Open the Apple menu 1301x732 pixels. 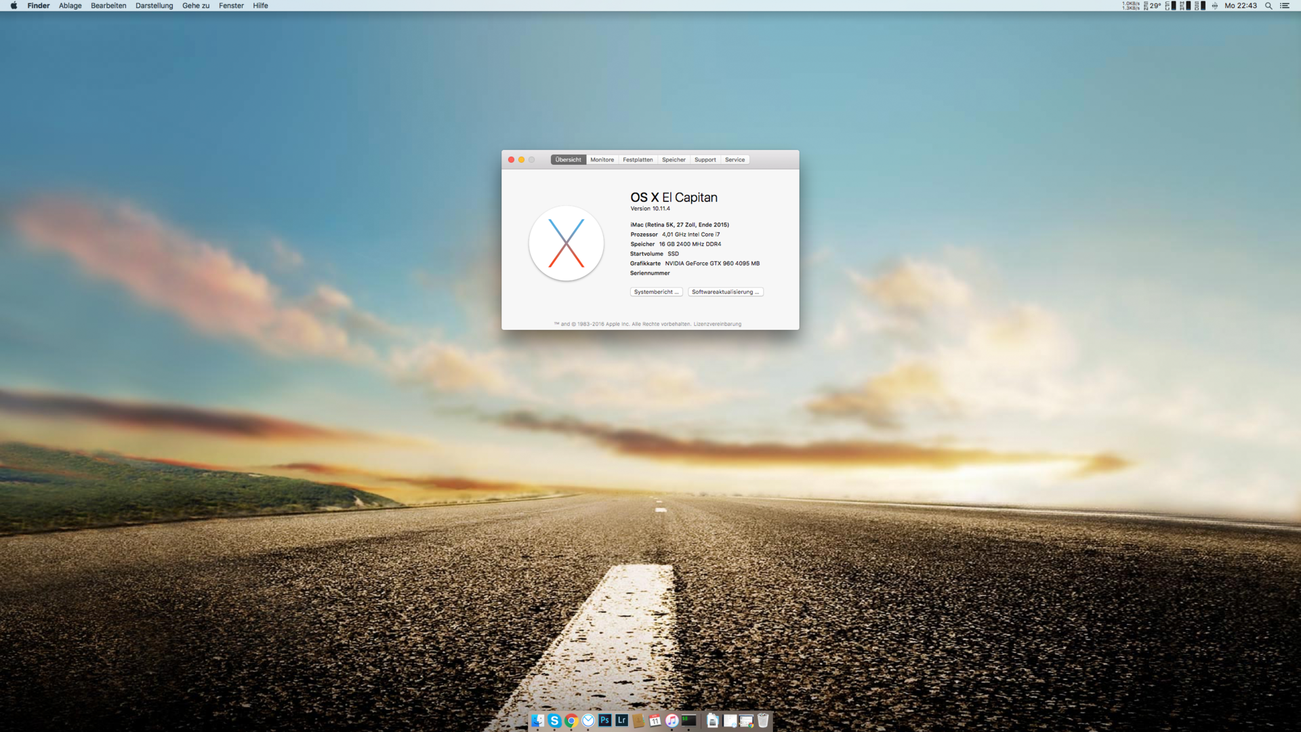pos(14,5)
